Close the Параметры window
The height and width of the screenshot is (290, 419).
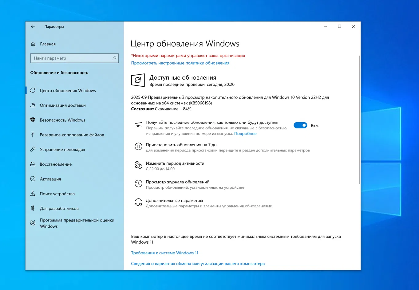click(x=354, y=26)
